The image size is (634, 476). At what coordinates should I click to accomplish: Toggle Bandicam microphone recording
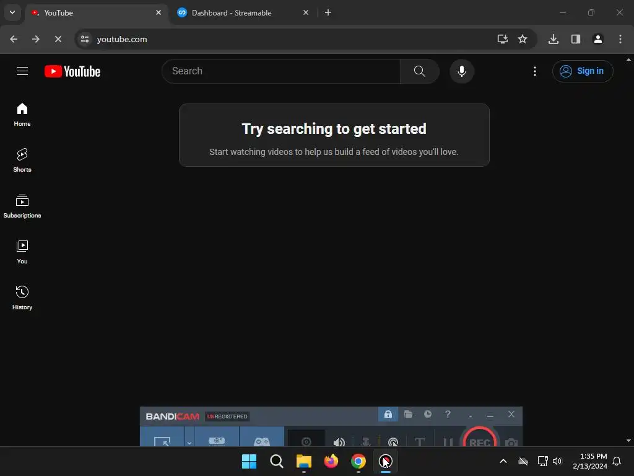point(365,441)
